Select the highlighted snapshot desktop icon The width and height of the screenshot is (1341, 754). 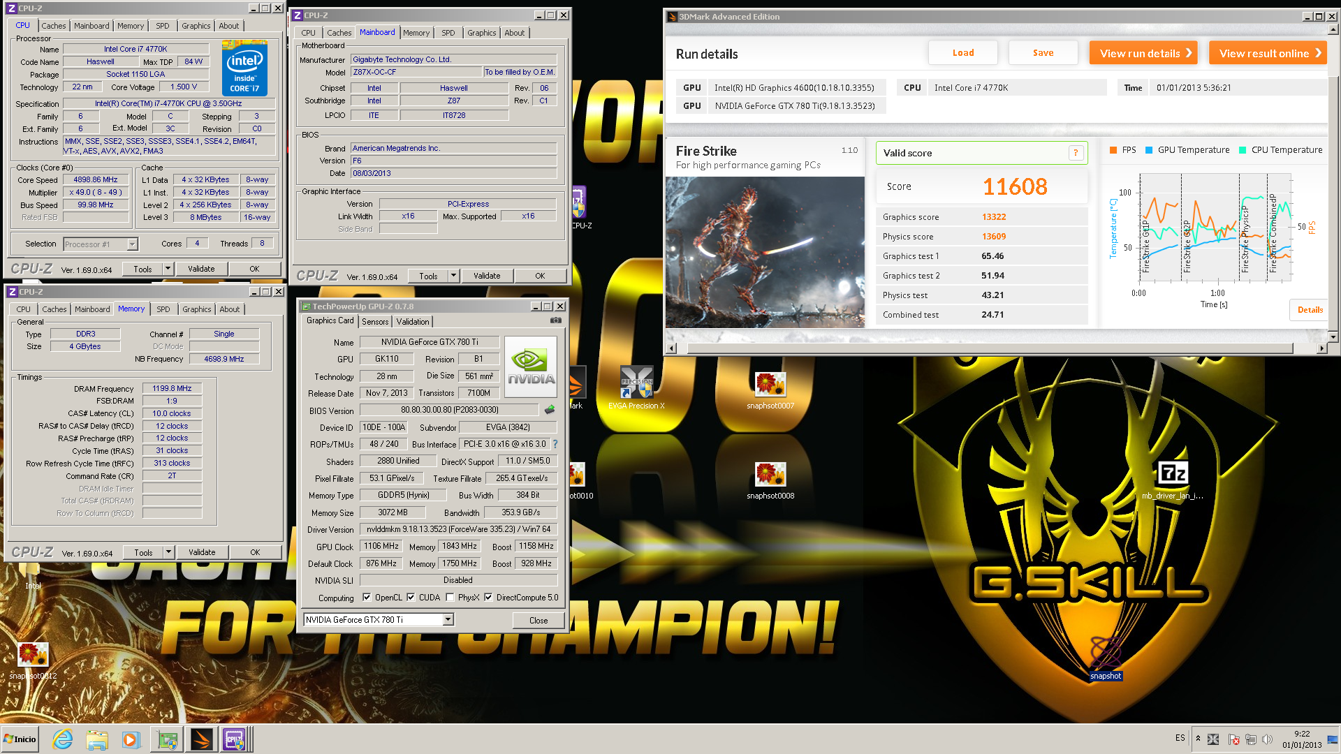point(1106,658)
